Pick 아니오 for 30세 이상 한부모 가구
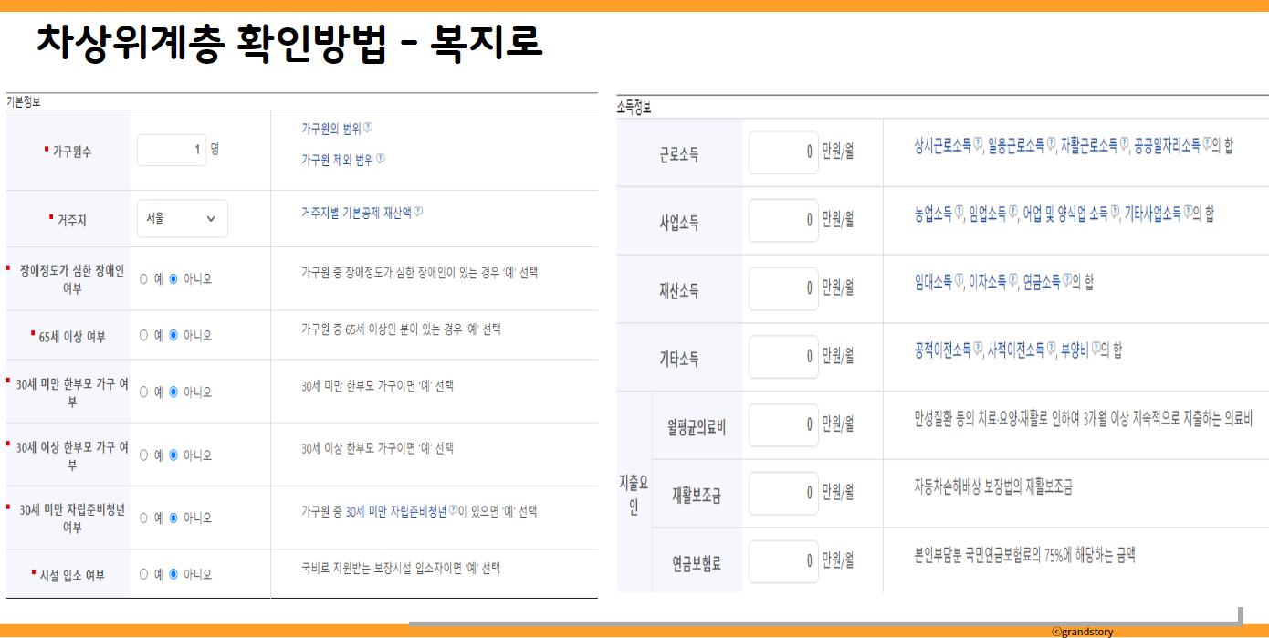Image resolution: width=1269 pixels, height=638 pixels. 173,455
